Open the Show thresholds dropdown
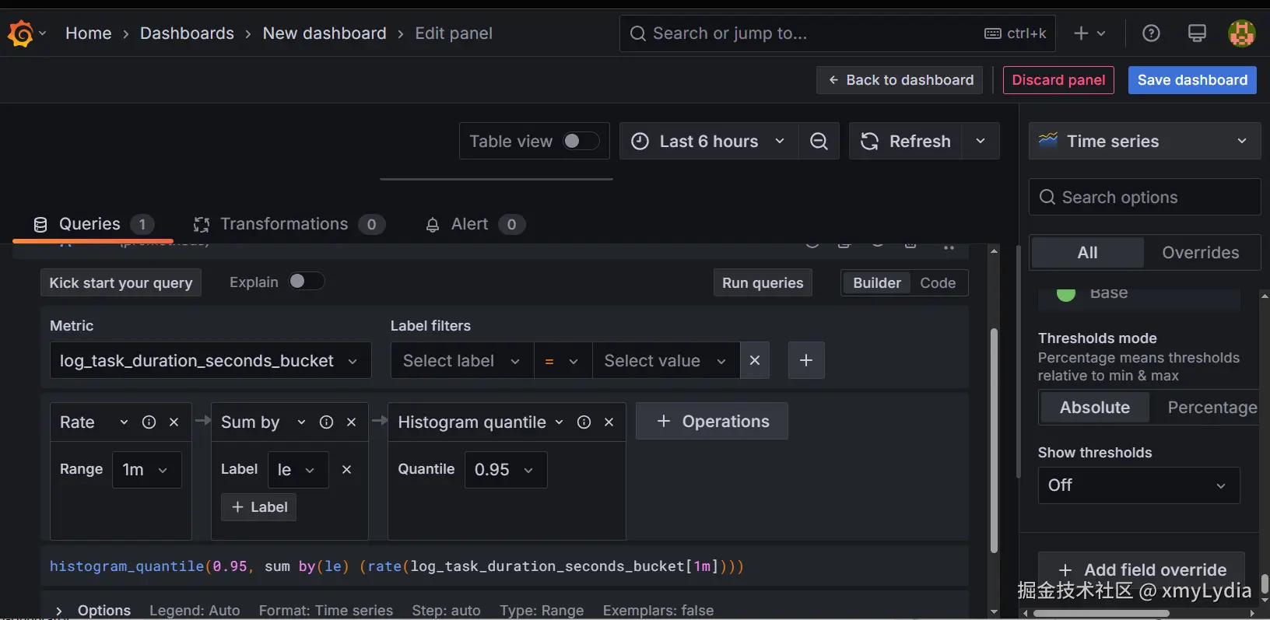This screenshot has width=1270, height=620. click(1138, 485)
